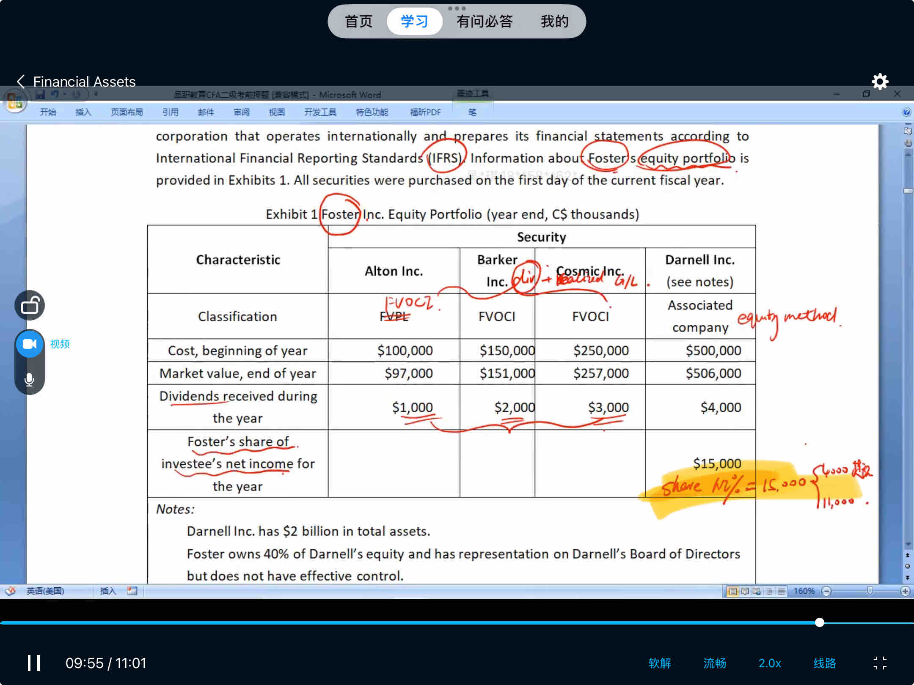Click the 英语(美国) language status entry
This screenshot has height=685, width=914.
(x=45, y=591)
